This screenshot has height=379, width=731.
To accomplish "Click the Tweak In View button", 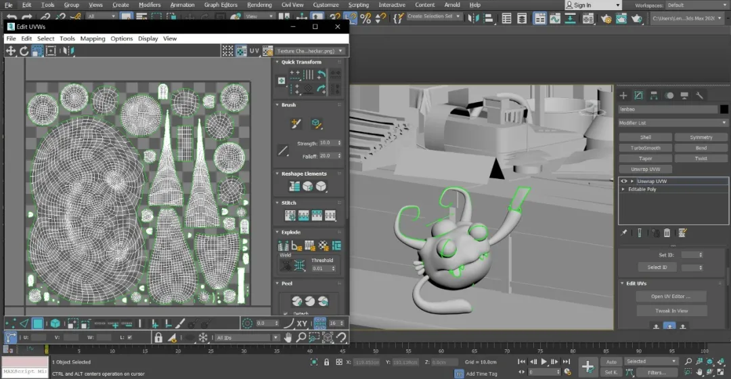I will (671, 311).
